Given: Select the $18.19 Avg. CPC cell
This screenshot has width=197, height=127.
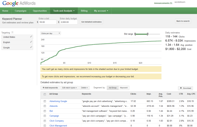Looking at the screenshot, I should pyautogui.click(x=190, y=101).
